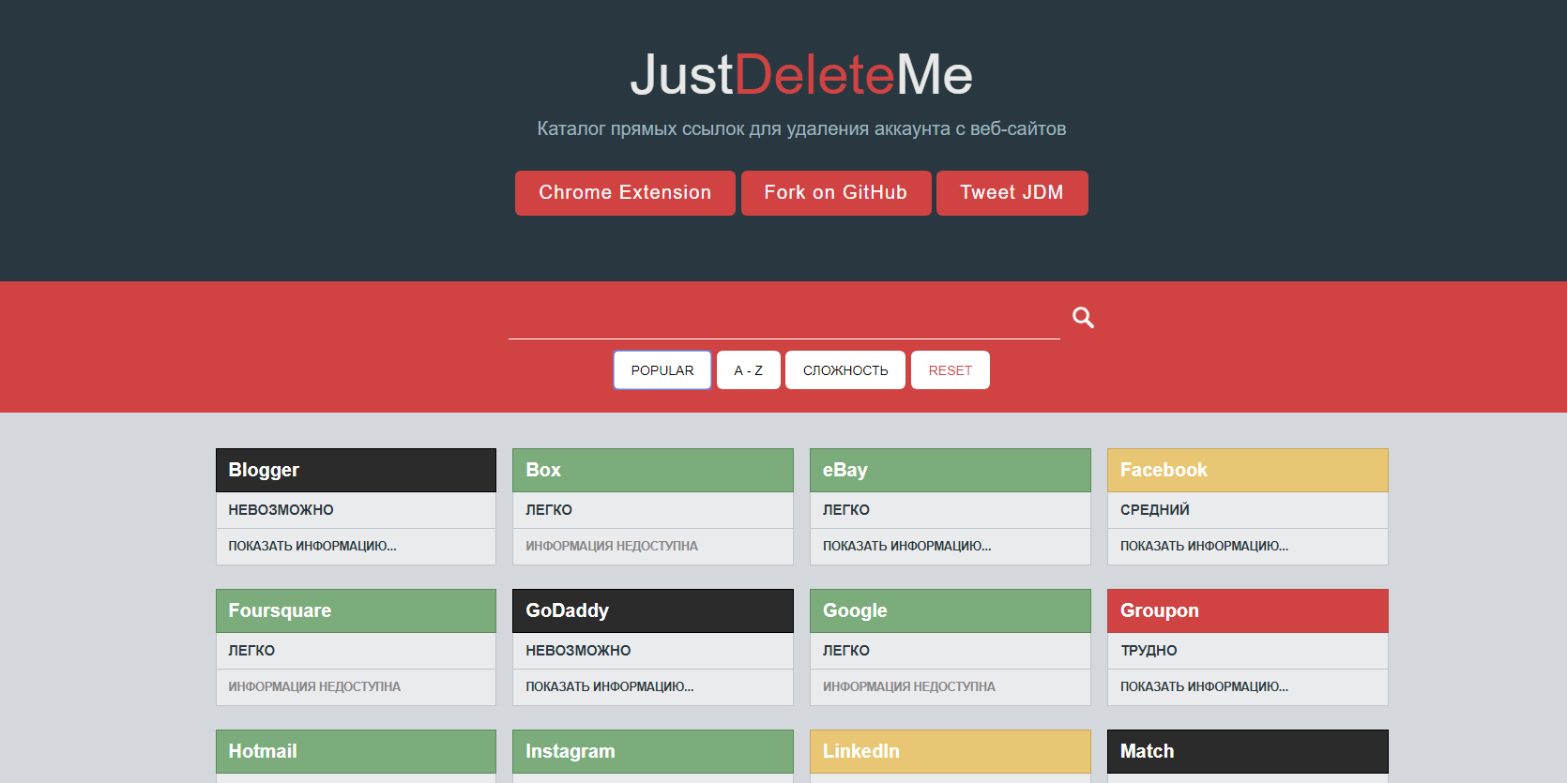Viewport: 1567px width, 783px height.
Task: Click the search input field
Action: coord(783,318)
